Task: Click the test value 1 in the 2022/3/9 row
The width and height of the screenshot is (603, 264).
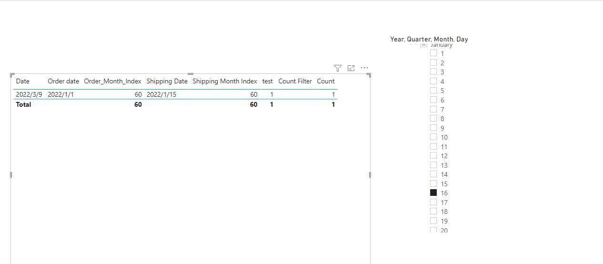Action: [x=271, y=94]
